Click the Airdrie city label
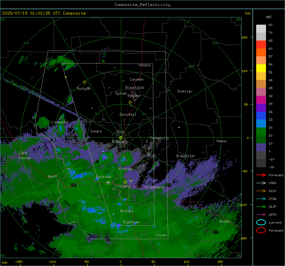 pyautogui.click(x=125, y=169)
